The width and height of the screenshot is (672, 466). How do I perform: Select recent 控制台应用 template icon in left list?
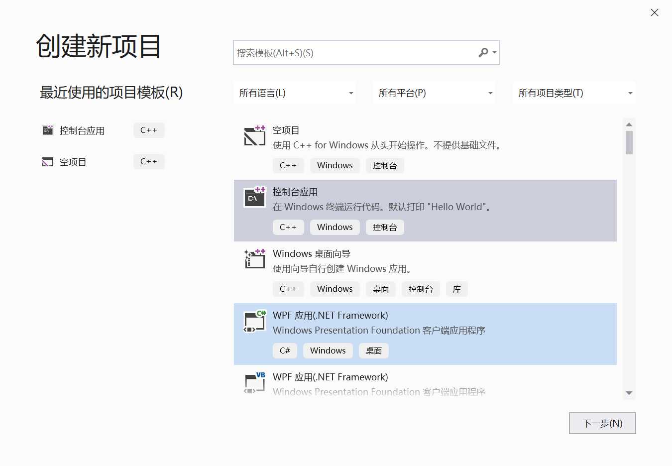(48, 130)
